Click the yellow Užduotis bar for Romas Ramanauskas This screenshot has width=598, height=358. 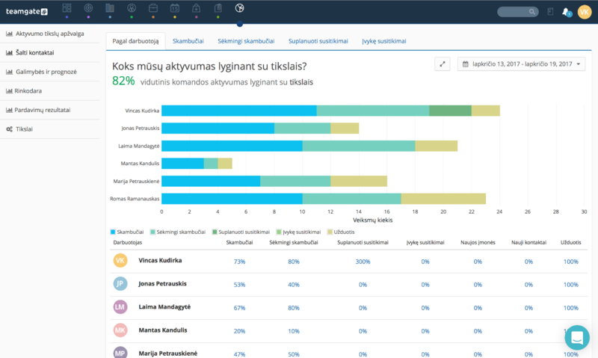443,199
